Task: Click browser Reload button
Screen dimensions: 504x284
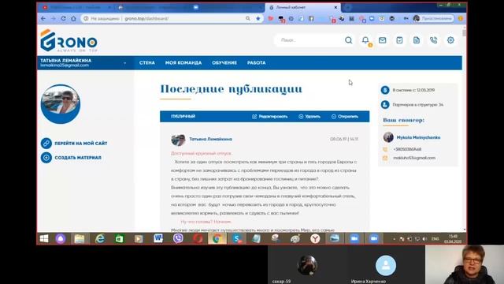Action: 63,19
